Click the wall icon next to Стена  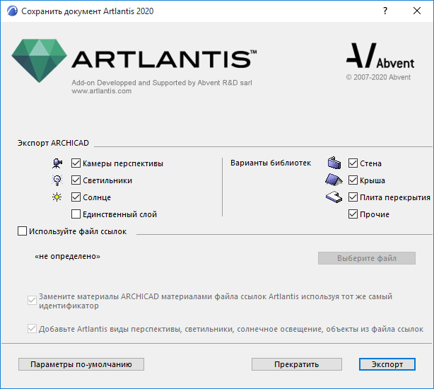[x=334, y=163]
